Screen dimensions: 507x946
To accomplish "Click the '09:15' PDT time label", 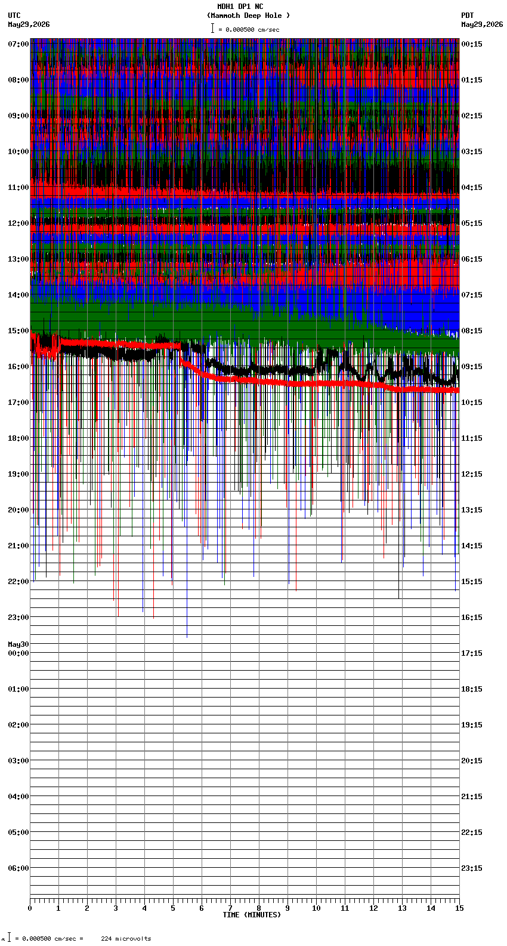I will click(472, 367).
